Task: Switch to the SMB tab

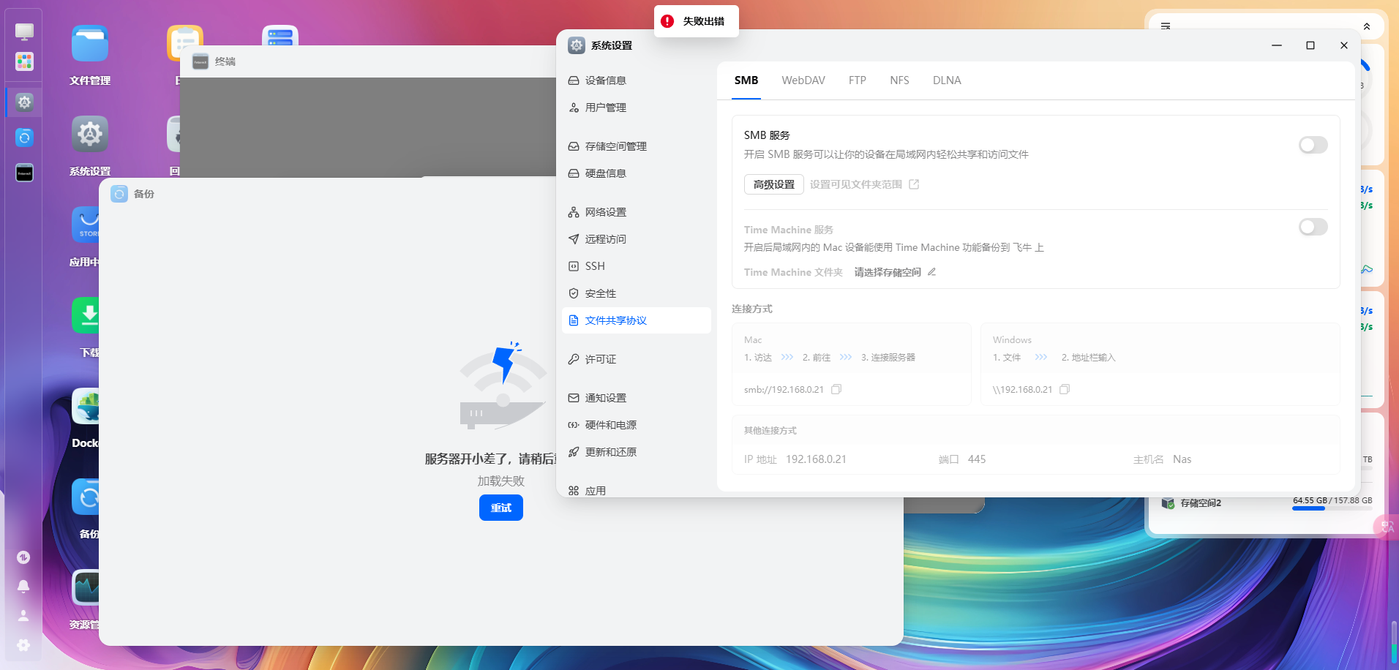Action: 746,80
